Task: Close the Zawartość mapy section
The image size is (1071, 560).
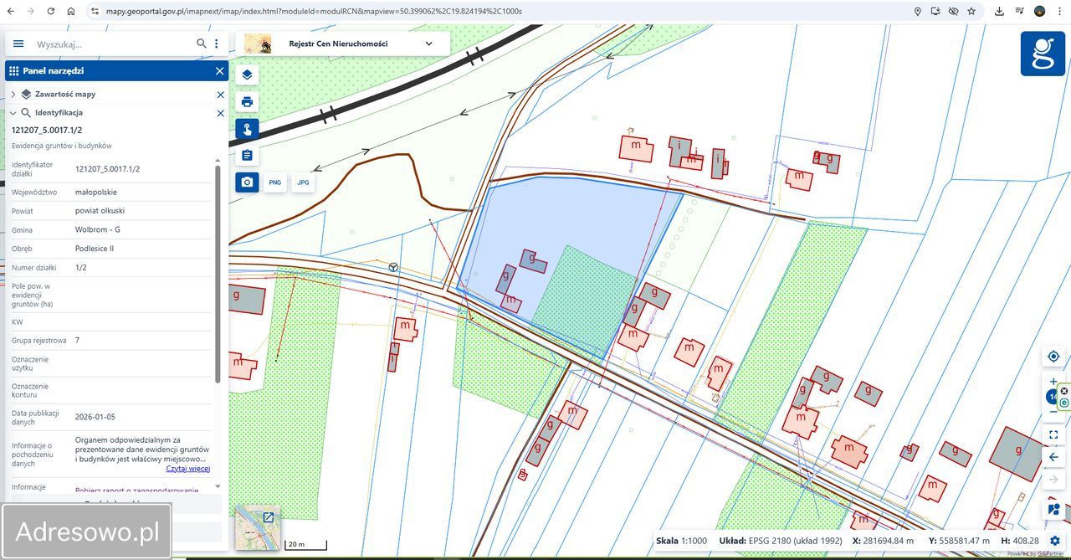Action: (x=221, y=95)
